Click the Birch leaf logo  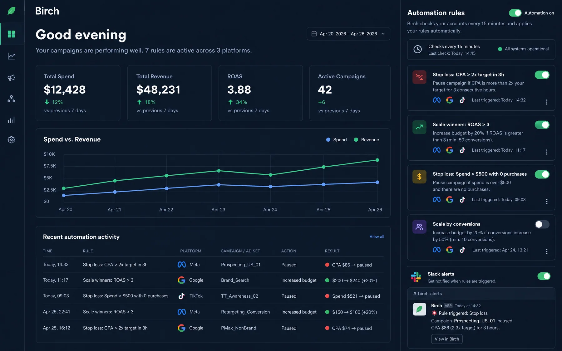(12, 11)
